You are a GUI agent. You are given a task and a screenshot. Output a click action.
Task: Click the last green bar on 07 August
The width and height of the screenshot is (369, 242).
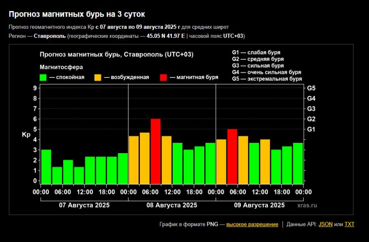[123, 169]
